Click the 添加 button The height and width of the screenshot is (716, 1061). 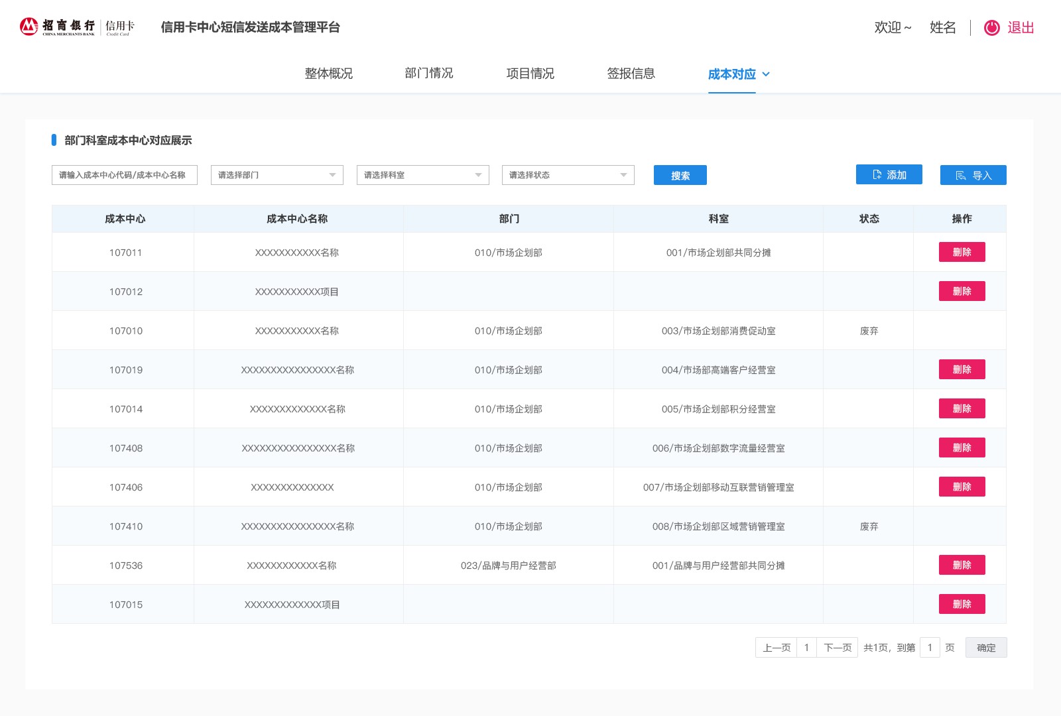[x=889, y=175]
